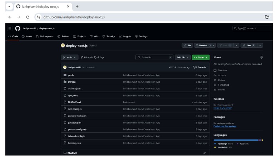Open the .eslintrc.json file
The width and height of the screenshot is (277, 158).
pos(74,89)
